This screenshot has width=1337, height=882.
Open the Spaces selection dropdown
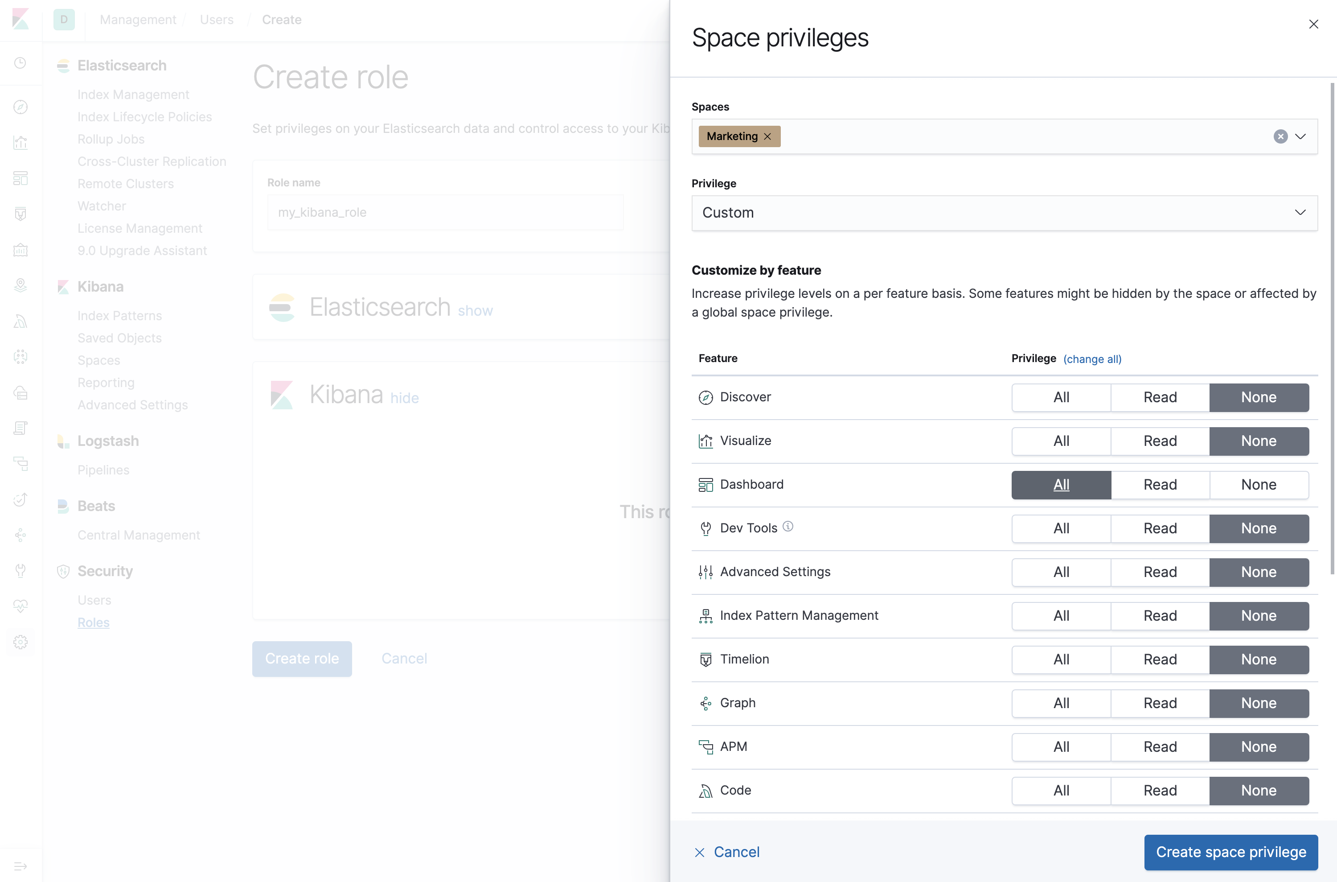(1300, 136)
